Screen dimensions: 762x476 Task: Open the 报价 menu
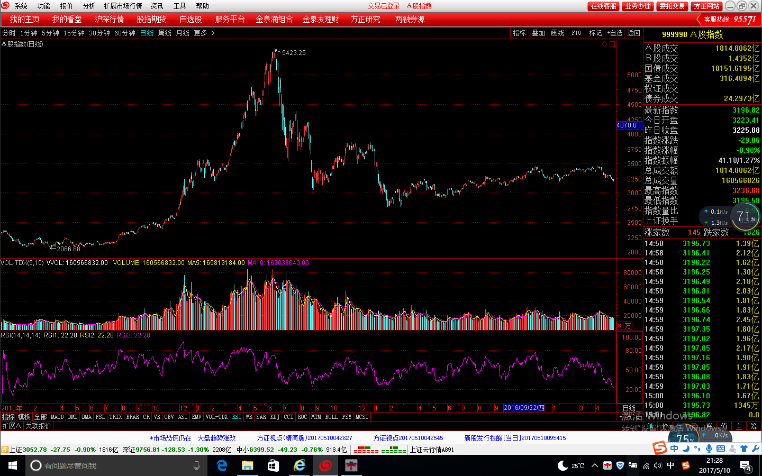67,6
